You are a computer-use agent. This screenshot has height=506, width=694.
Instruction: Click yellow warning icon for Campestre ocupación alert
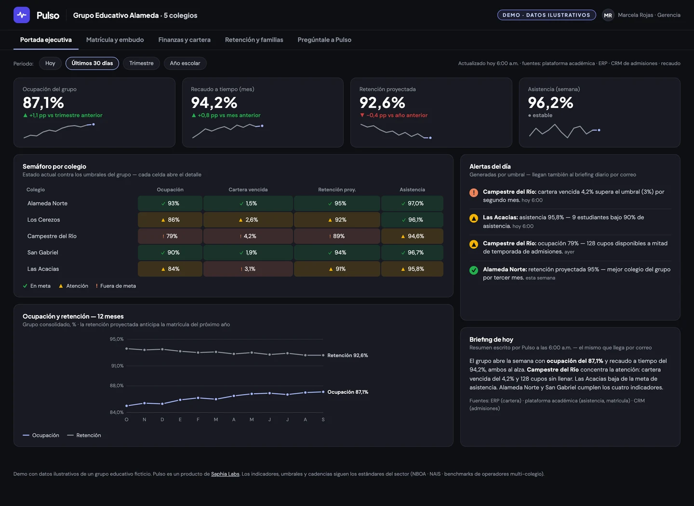[x=474, y=244]
